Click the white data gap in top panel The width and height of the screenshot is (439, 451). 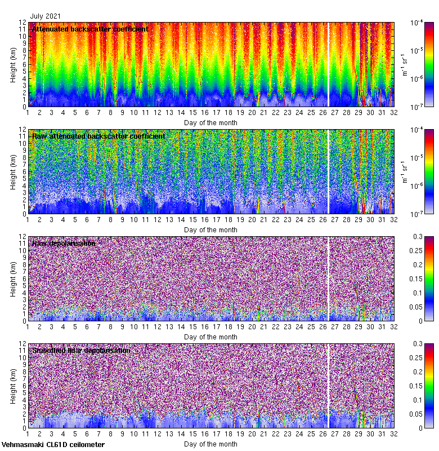tap(327, 64)
